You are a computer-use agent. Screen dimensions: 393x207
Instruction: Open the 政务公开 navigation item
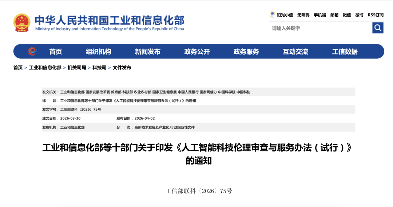pyautogui.click(x=197, y=52)
